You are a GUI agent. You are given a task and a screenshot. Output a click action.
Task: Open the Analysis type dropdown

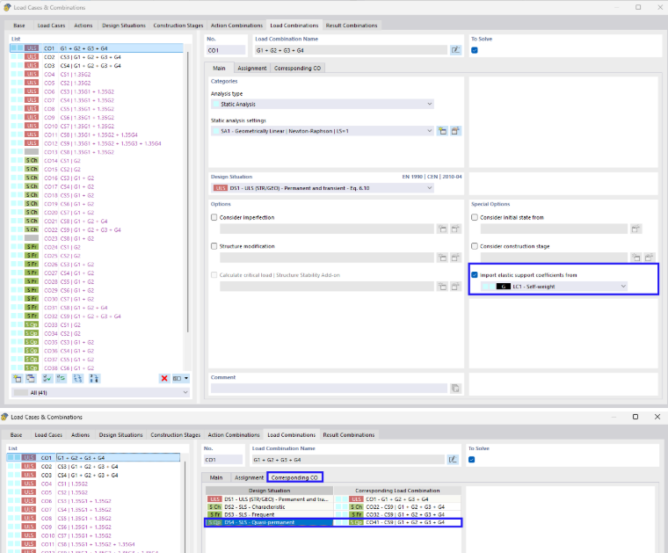[323, 104]
